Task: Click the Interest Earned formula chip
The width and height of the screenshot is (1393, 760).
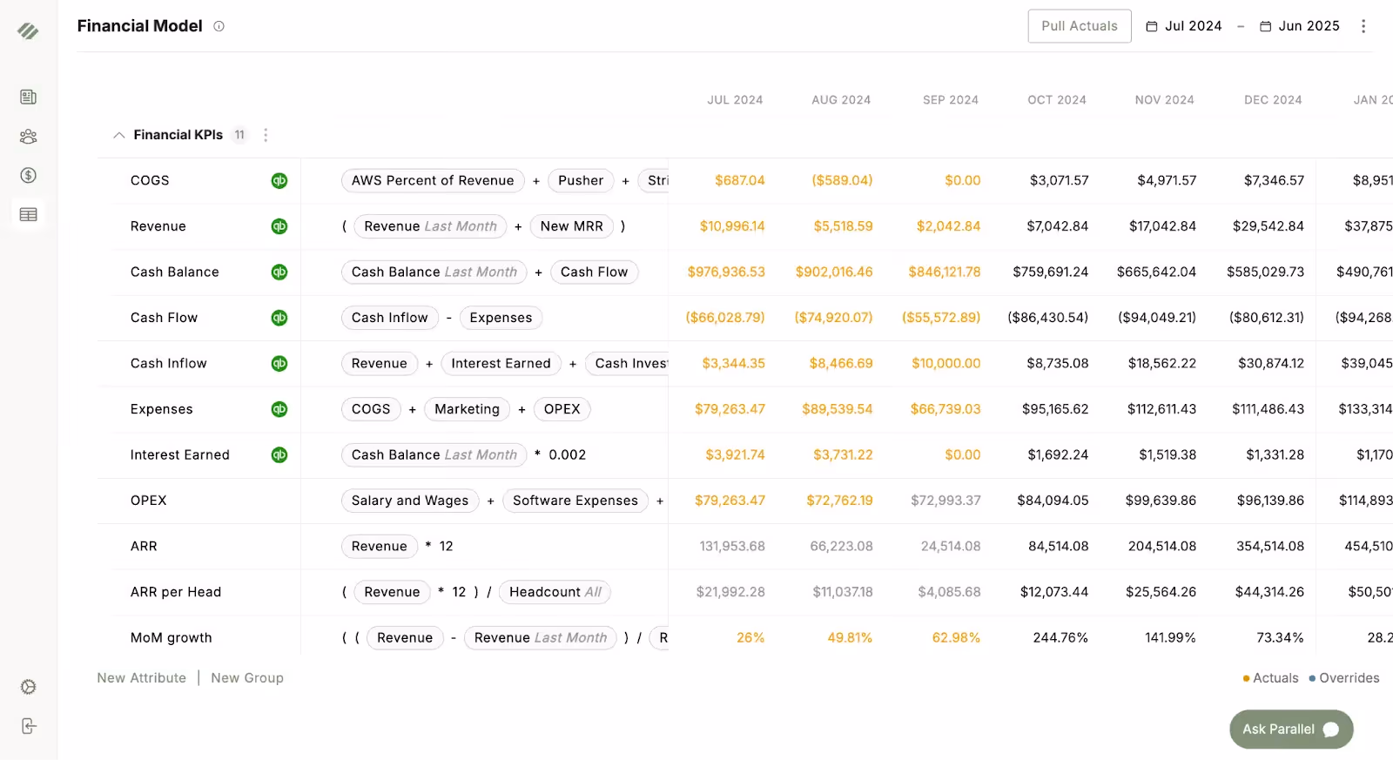Action: tap(501, 363)
